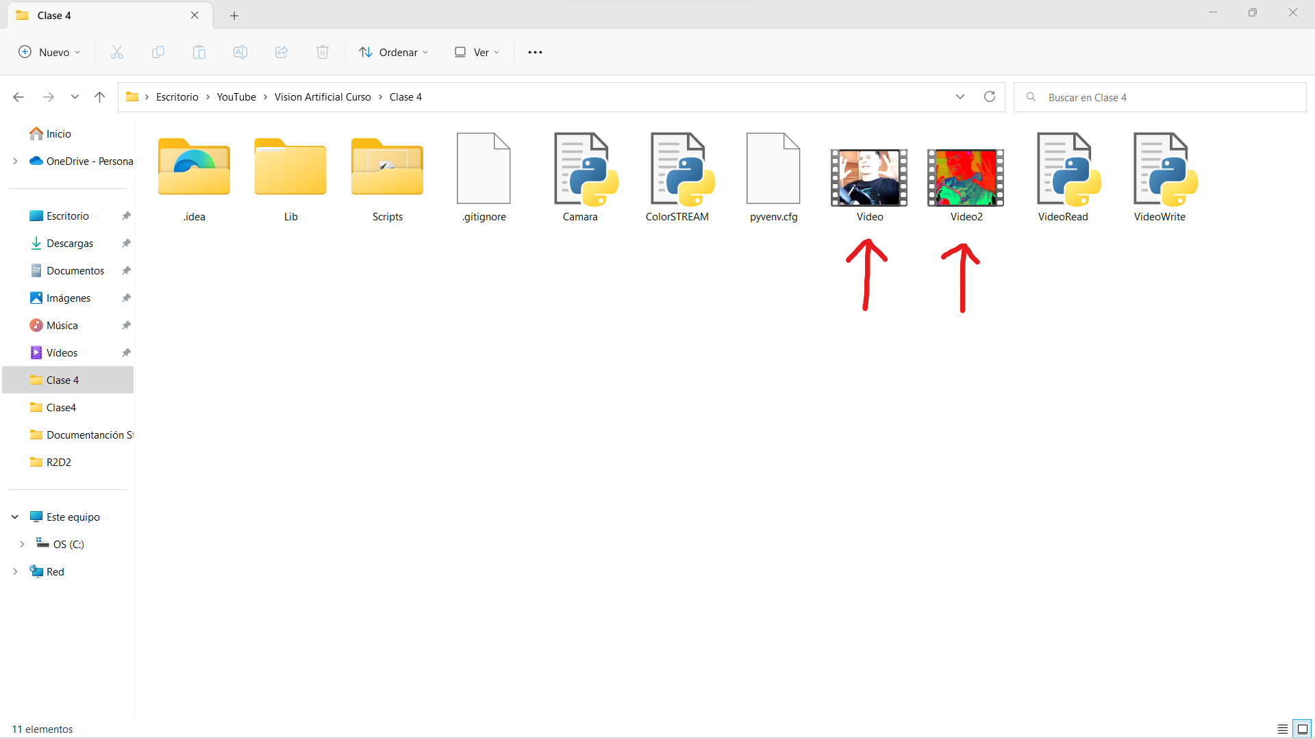
Task: Refresh the current folder view
Action: [x=989, y=96]
